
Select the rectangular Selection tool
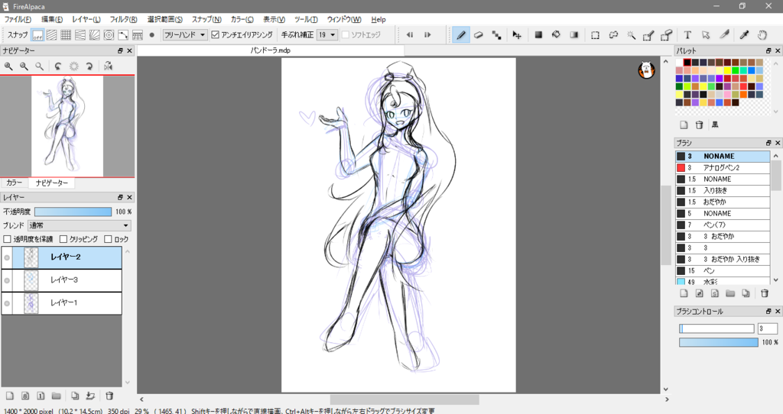595,35
